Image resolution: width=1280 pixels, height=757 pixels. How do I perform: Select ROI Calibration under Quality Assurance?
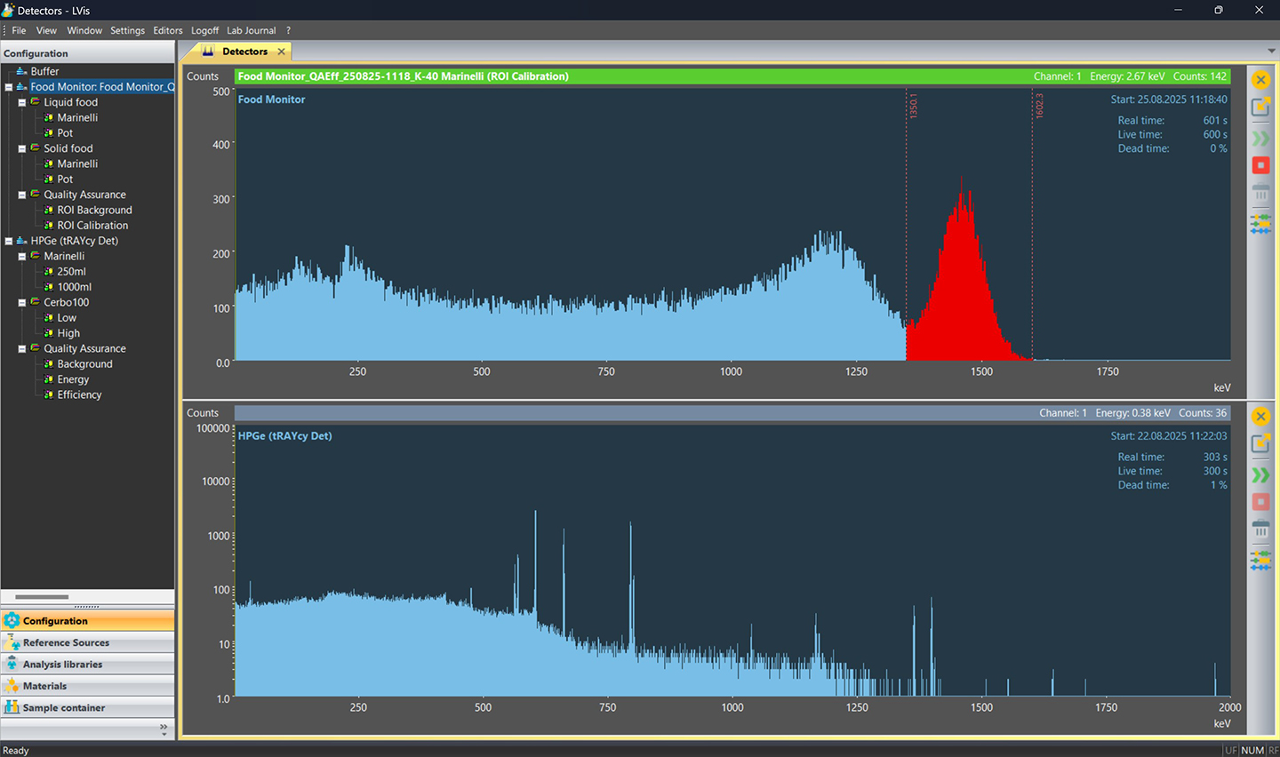point(92,226)
